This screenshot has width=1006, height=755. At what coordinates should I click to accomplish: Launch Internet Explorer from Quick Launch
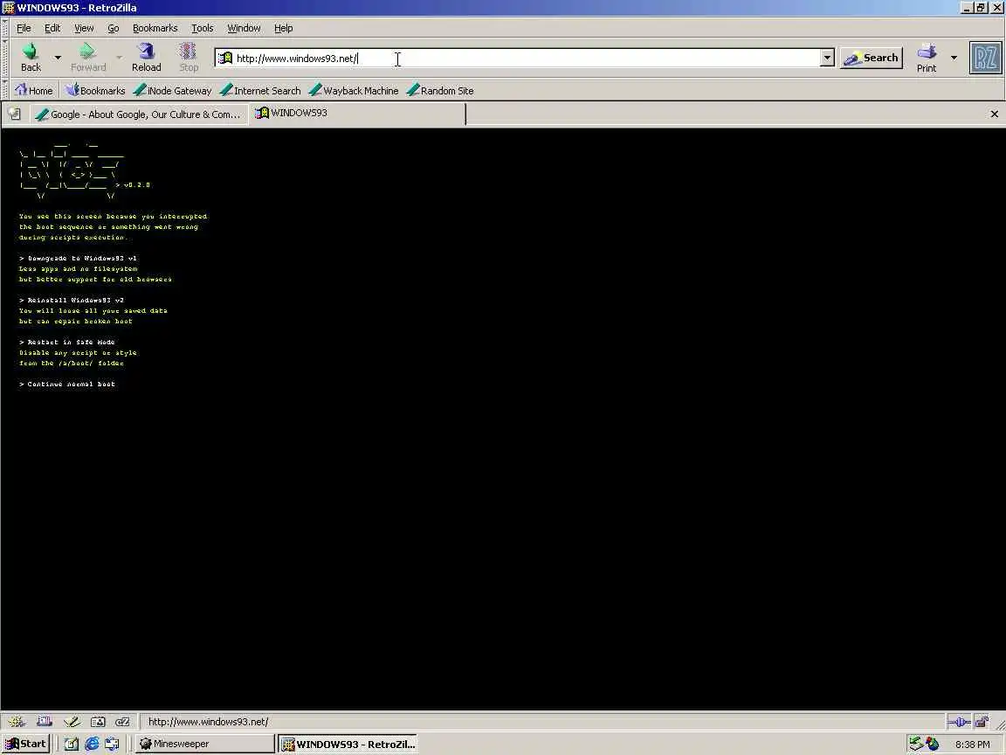[x=92, y=745]
